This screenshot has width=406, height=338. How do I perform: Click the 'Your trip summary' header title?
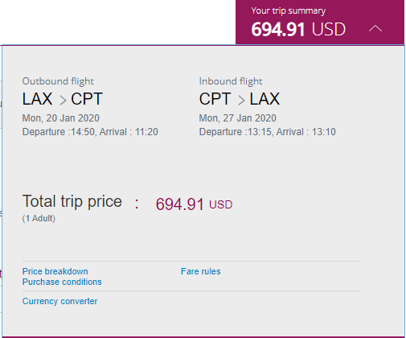click(x=289, y=11)
